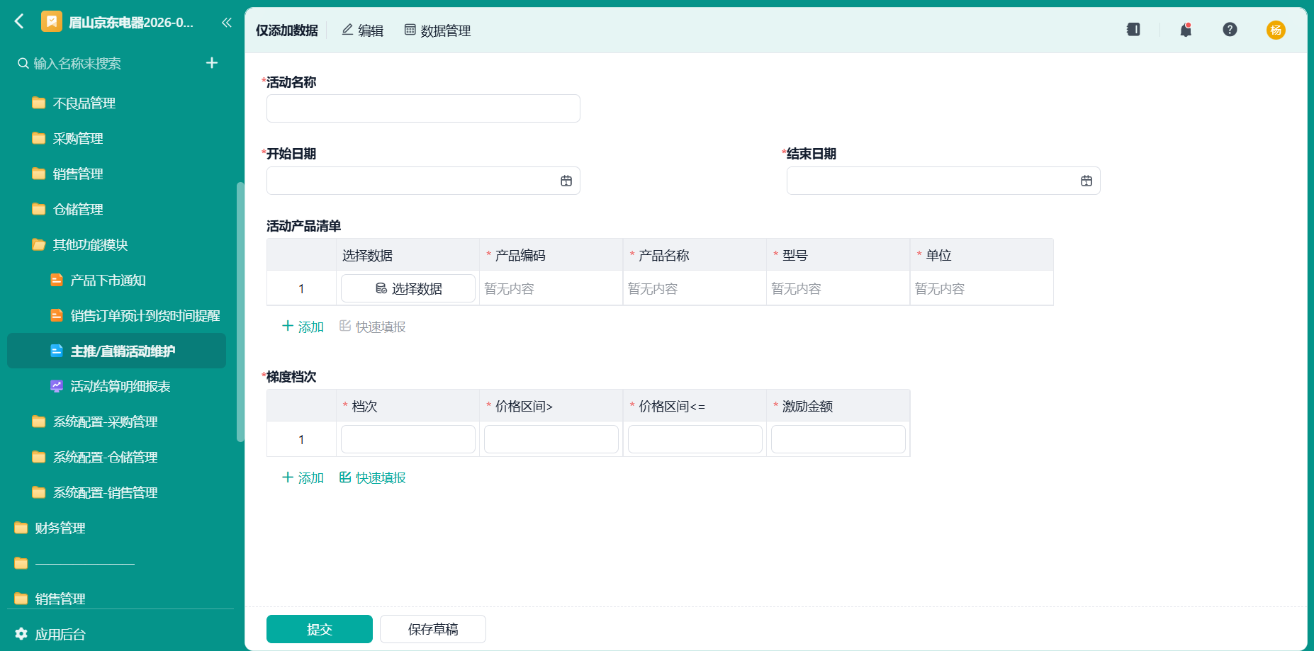Click the 提交 button

(320, 629)
